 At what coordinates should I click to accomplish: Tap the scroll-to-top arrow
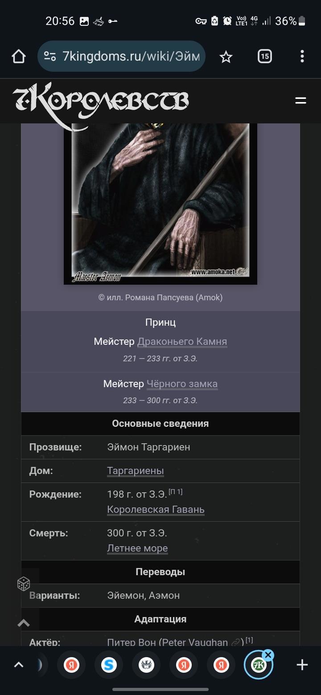(x=24, y=623)
